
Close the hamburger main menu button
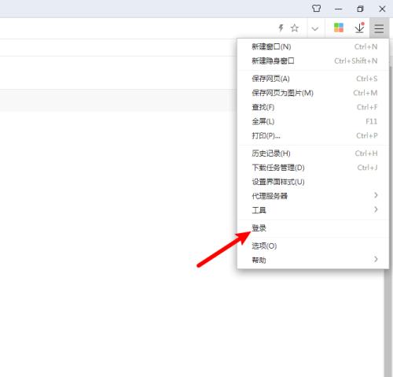(x=379, y=28)
